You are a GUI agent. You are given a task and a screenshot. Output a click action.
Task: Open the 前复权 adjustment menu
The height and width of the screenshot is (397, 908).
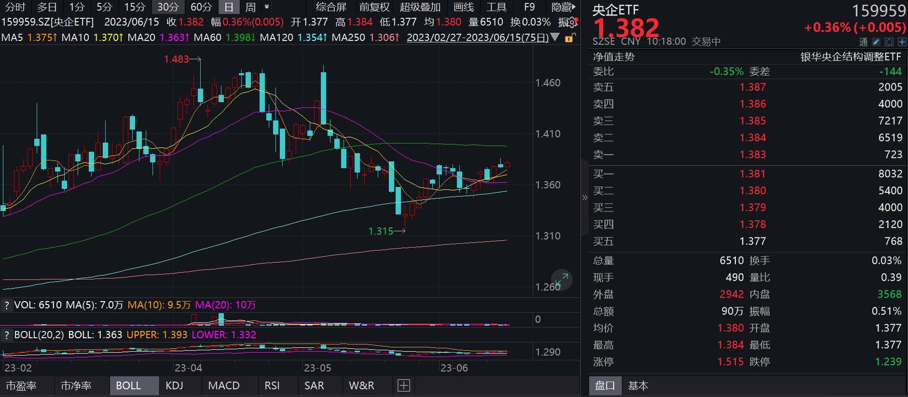(x=374, y=7)
